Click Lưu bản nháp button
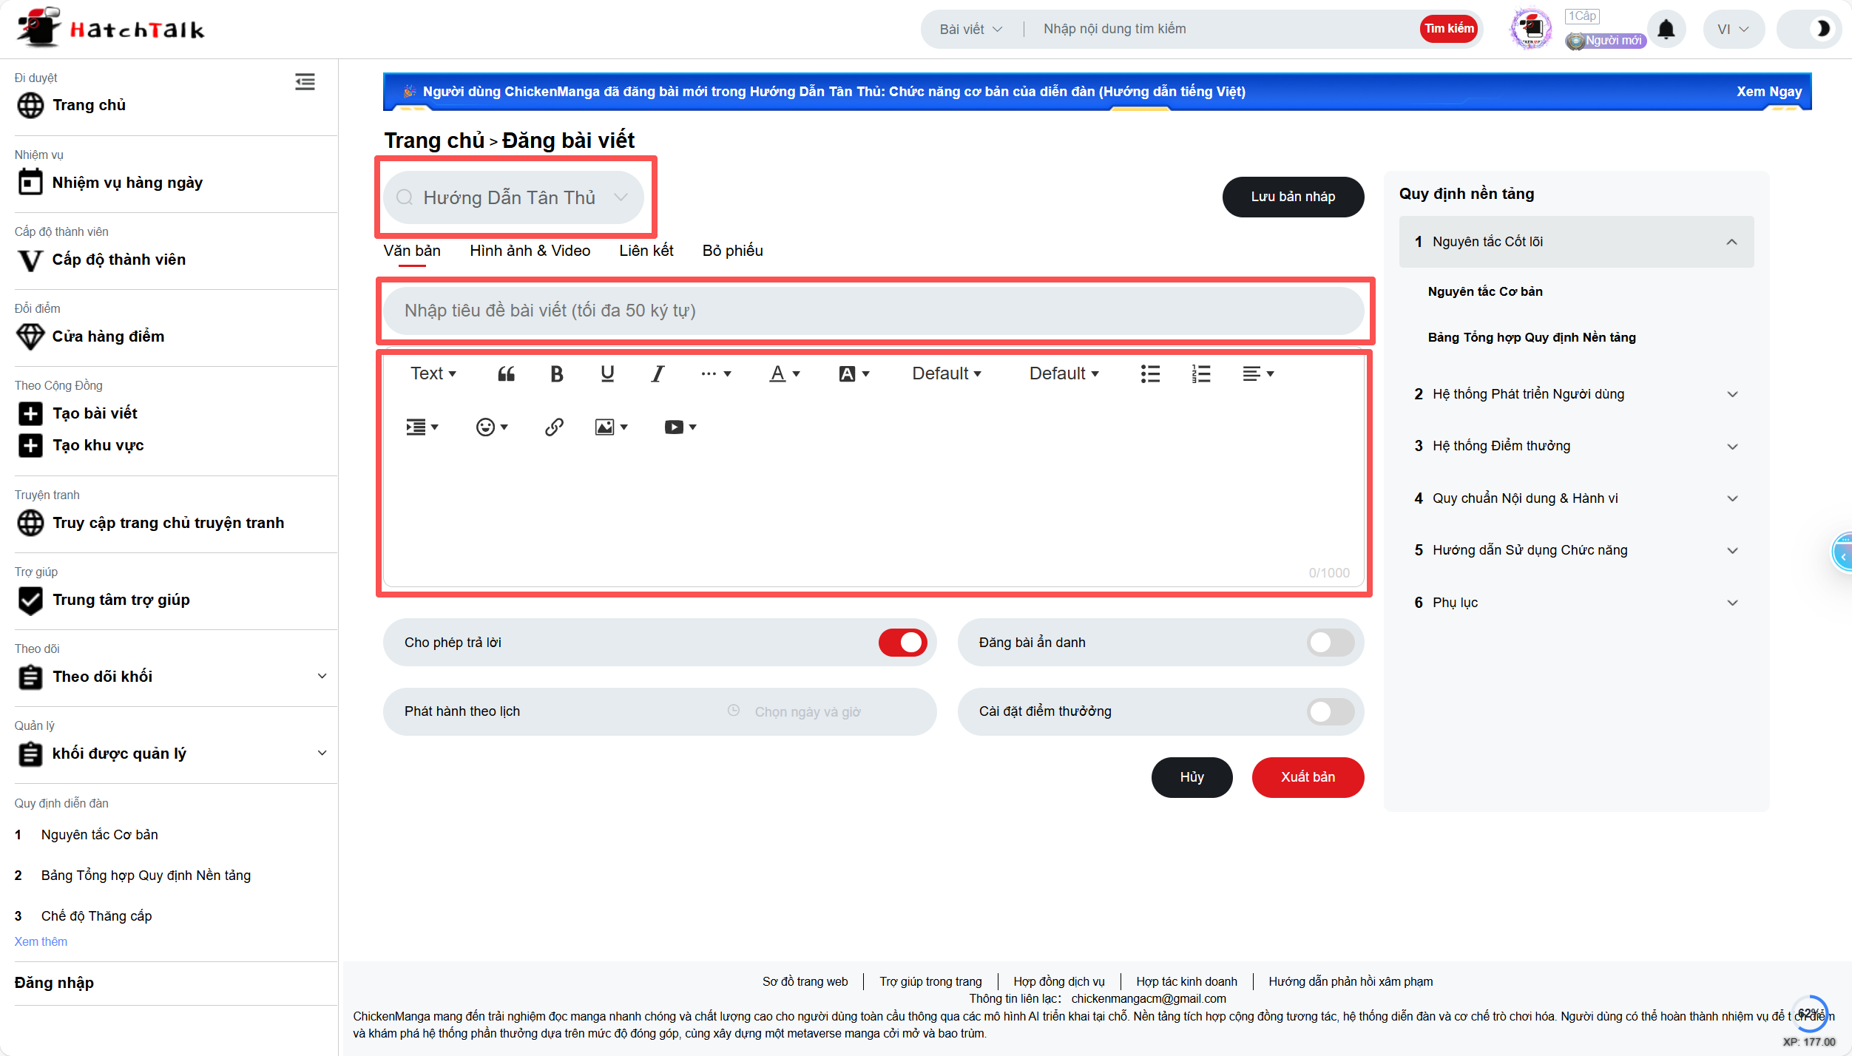The width and height of the screenshot is (1852, 1056). point(1292,197)
